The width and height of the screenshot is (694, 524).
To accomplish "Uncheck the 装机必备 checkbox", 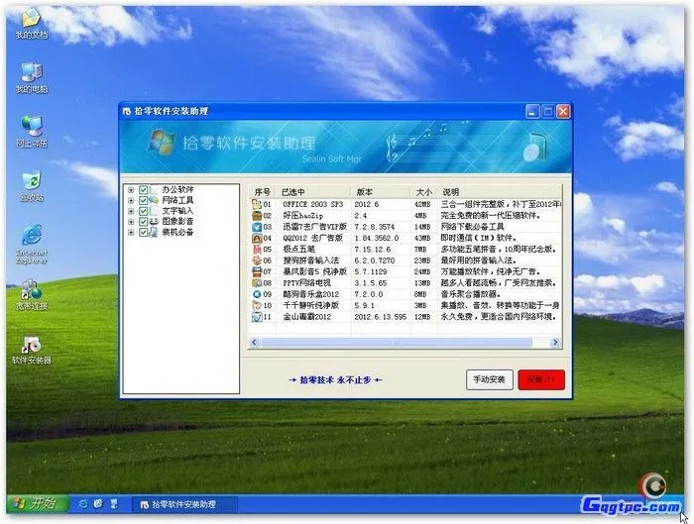I will click(143, 232).
